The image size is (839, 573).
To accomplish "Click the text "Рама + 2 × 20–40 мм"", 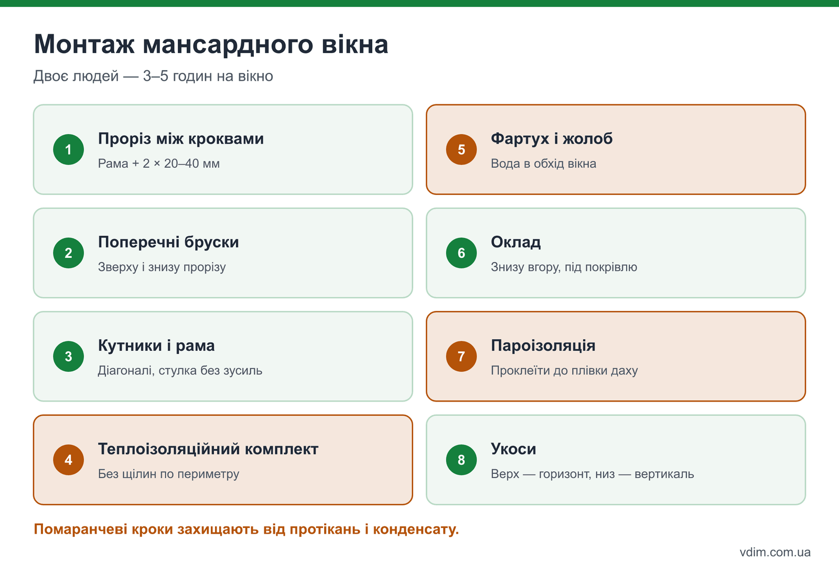I will tap(159, 164).
